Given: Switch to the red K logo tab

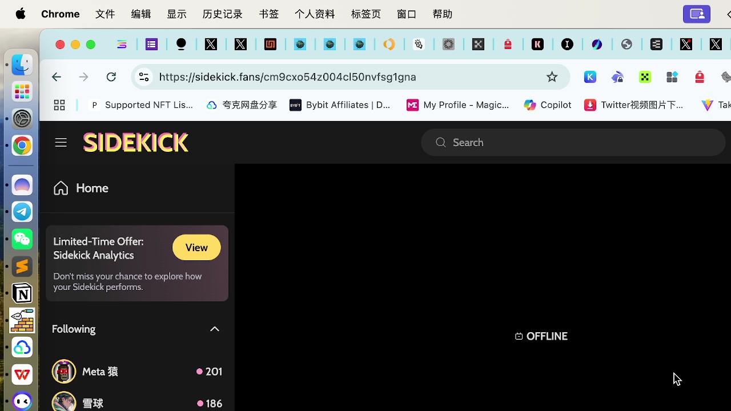Looking at the screenshot, I should pyautogui.click(x=537, y=44).
